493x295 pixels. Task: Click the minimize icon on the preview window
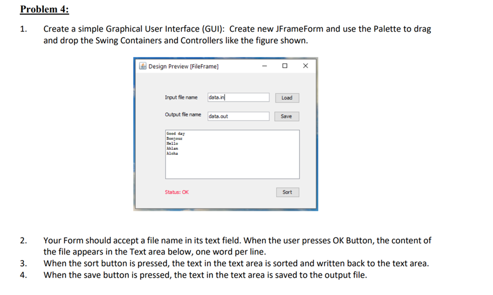[264, 66]
